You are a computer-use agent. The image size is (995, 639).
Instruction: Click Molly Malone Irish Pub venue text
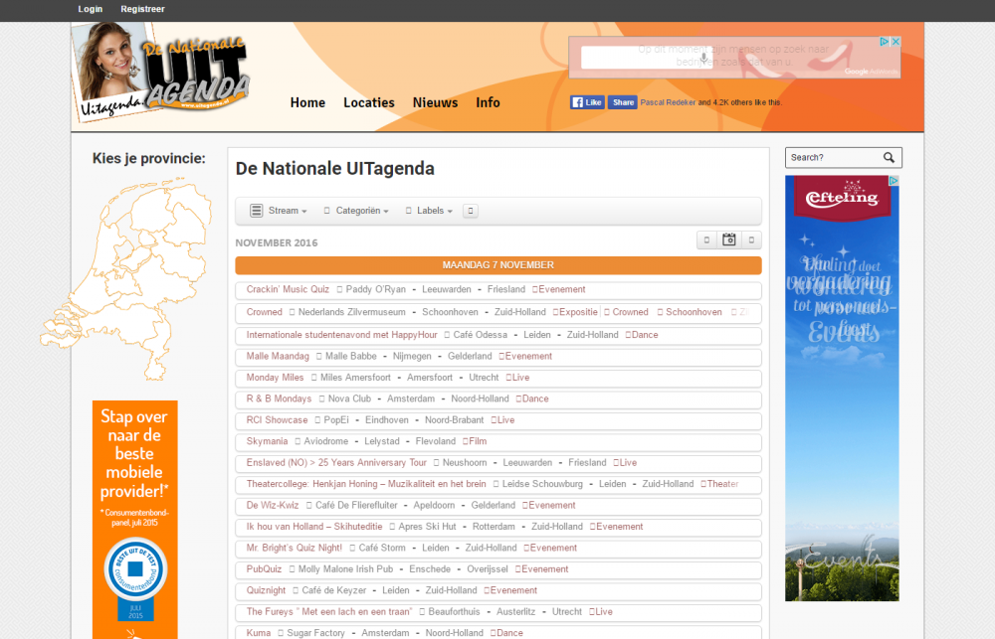(346, 569)
